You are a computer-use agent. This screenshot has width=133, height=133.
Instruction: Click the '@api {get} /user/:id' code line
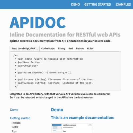[x=49, y=59]
